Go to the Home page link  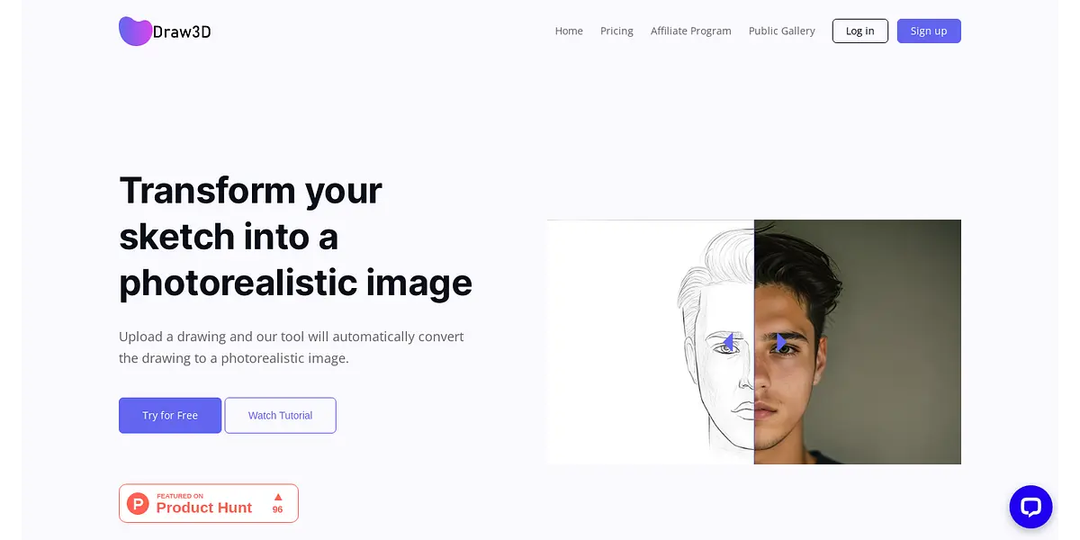[569, 31]
